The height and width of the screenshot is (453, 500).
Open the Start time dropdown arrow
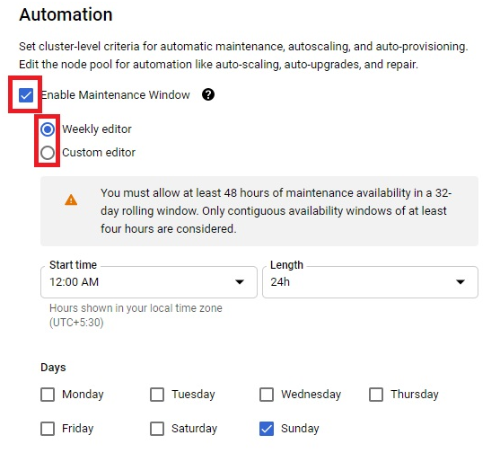(240, 282)
